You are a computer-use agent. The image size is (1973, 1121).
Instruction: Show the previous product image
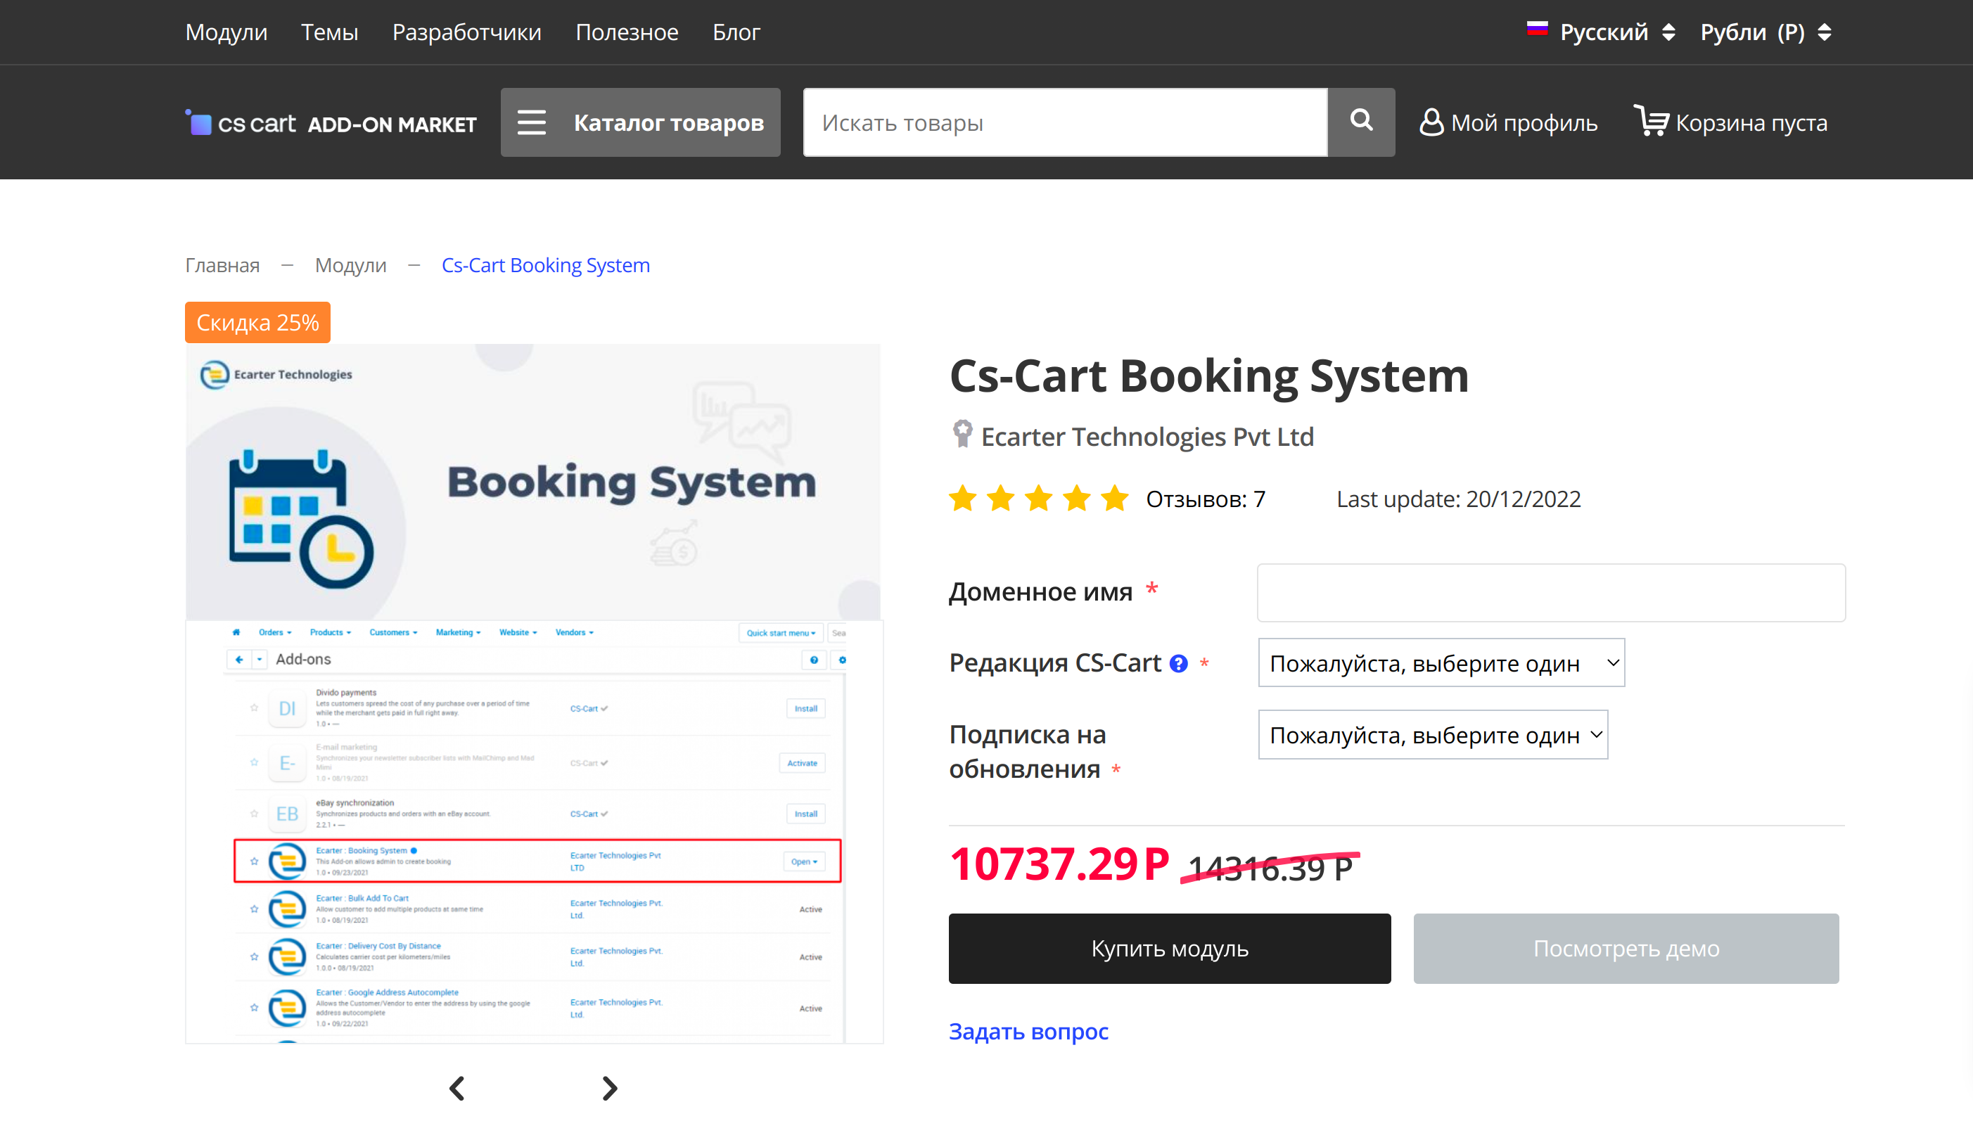pyautogui.click(x=457, y=1088)
